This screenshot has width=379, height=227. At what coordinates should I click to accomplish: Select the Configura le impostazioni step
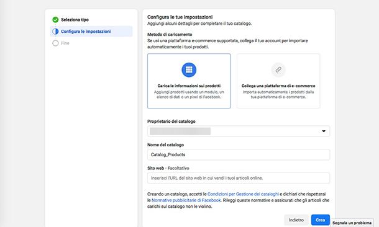91,32
